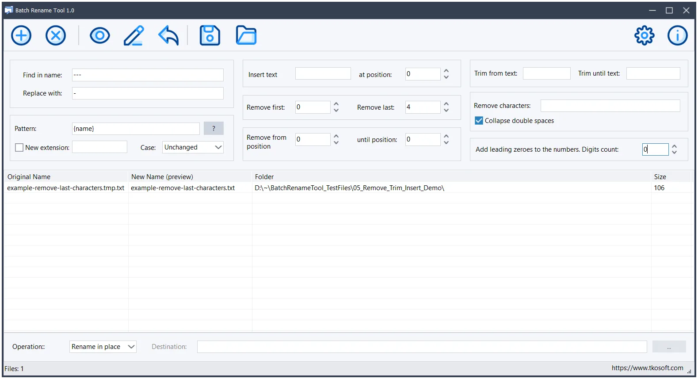Increase the Remove last value
The width and height of the screenshot is (698, 379).
446,104
